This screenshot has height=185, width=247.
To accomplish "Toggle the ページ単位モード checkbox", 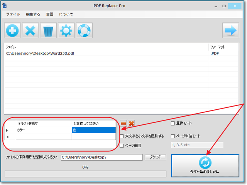I will [173, 136].
